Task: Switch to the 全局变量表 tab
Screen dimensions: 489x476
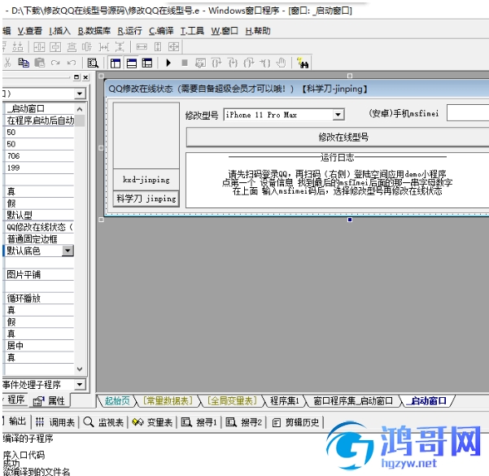Action: point(233,400)
